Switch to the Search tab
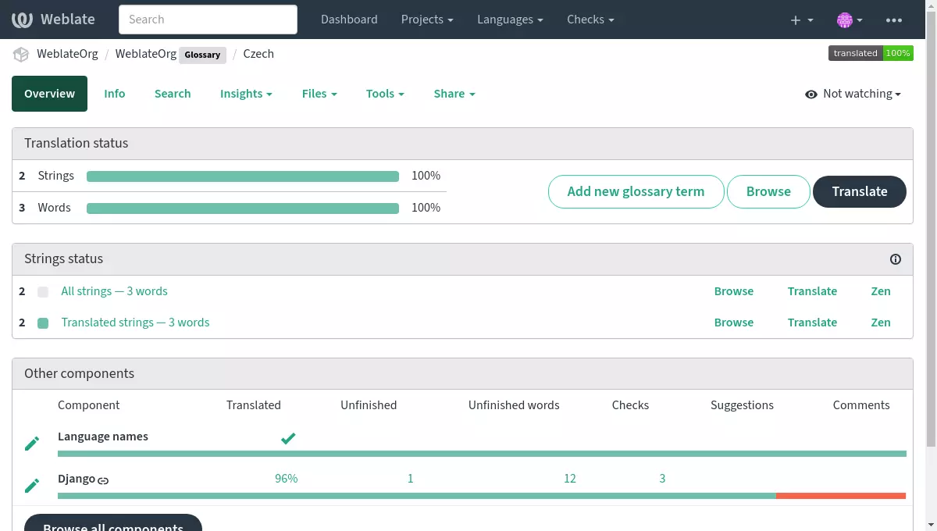The height and width of the screenshot is (531, 937). click(173, 94)
